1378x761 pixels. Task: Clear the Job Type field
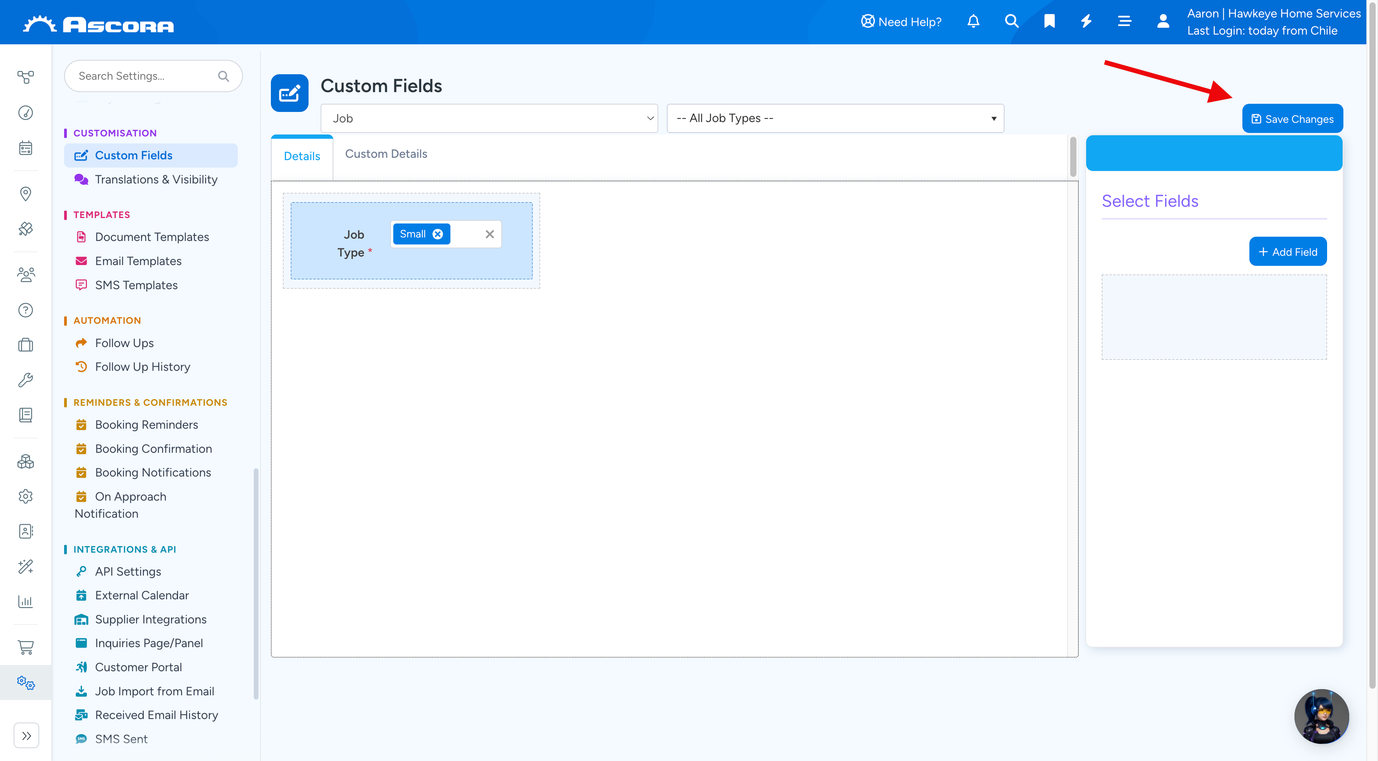pyautogui.click(x=490, y=234)
